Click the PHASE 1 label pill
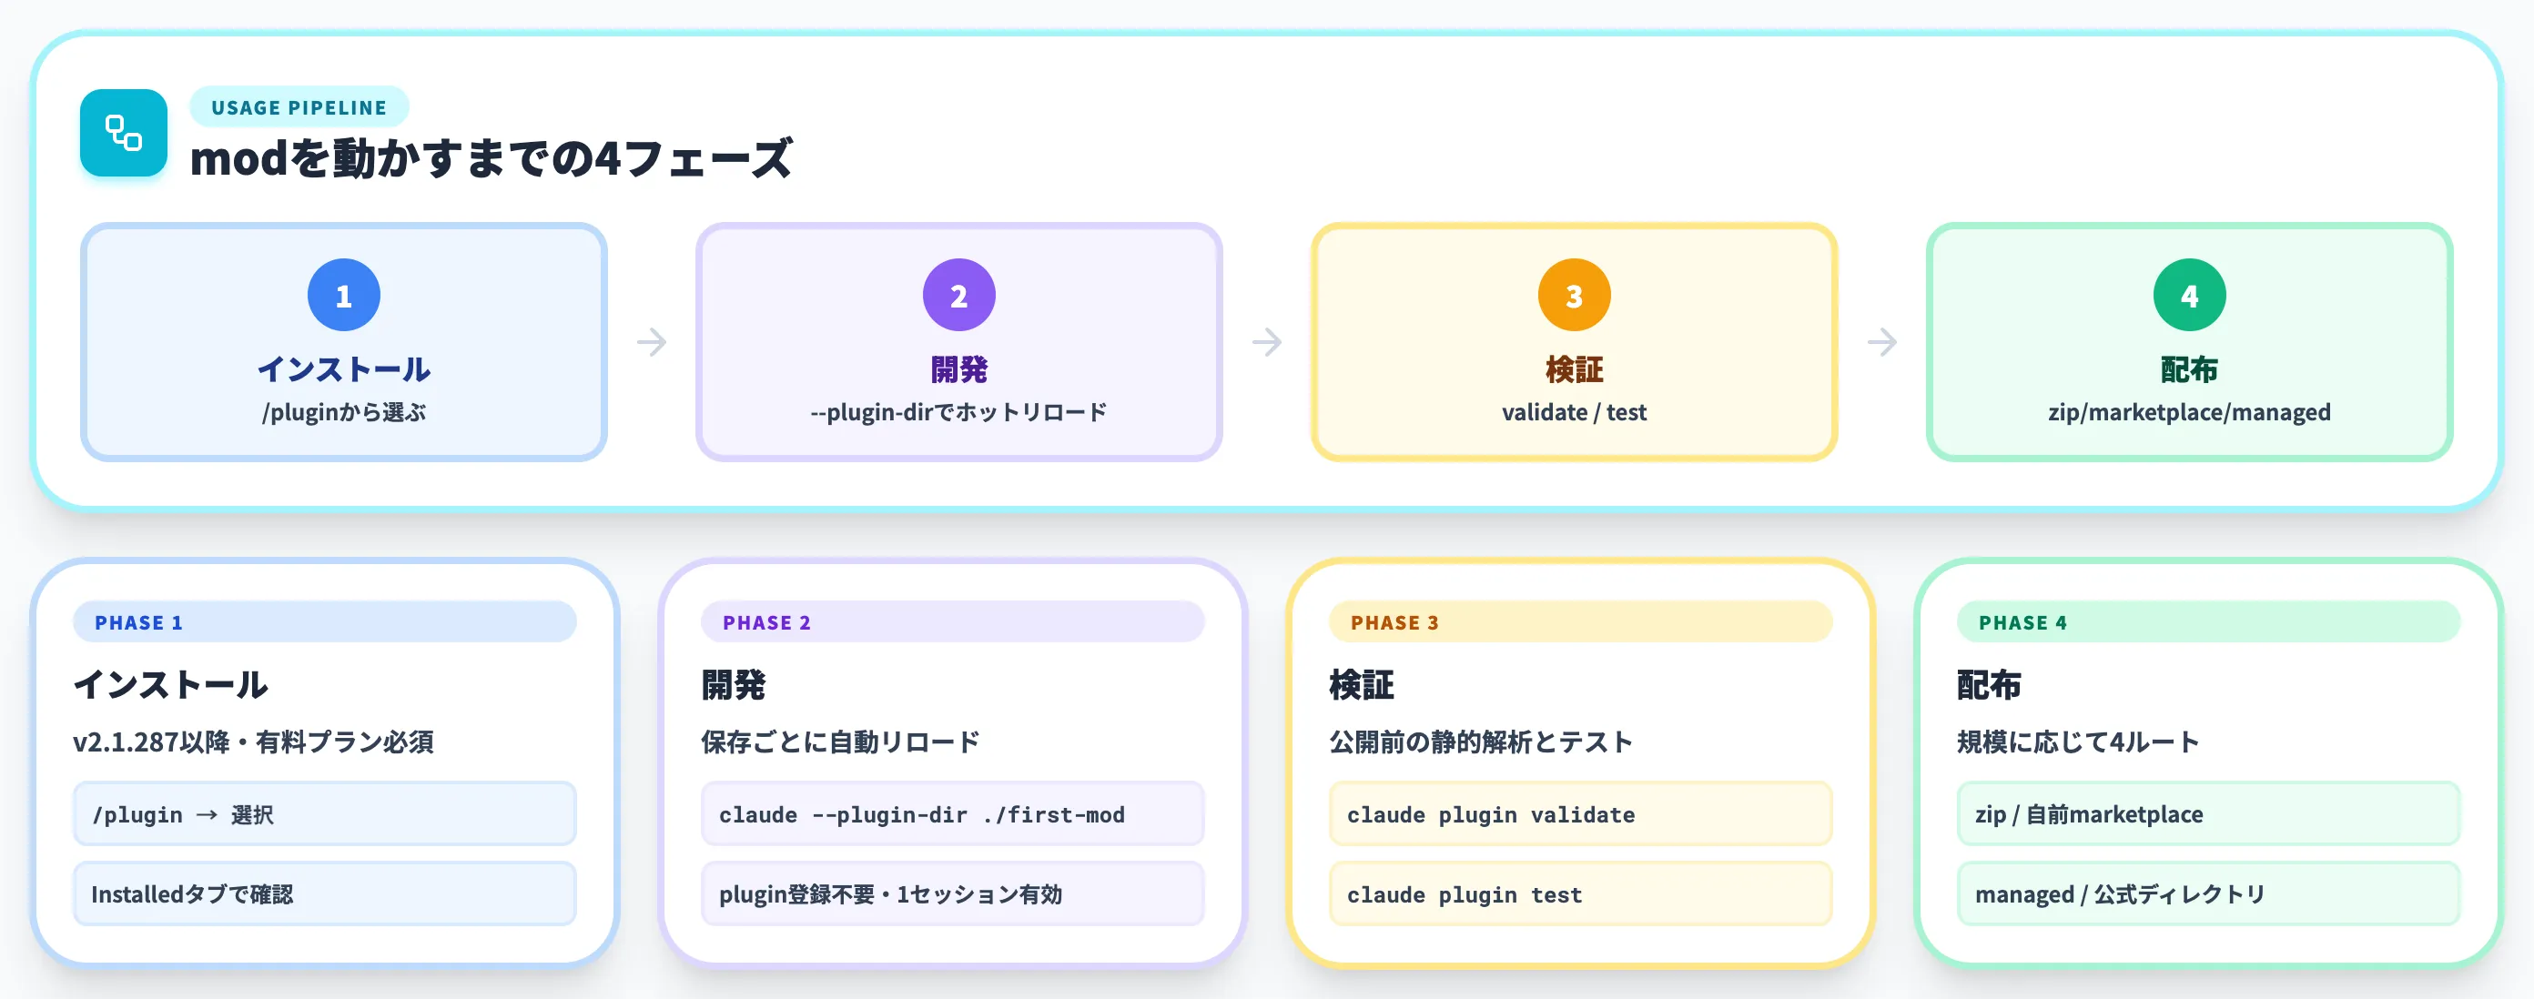 point(325,621)
